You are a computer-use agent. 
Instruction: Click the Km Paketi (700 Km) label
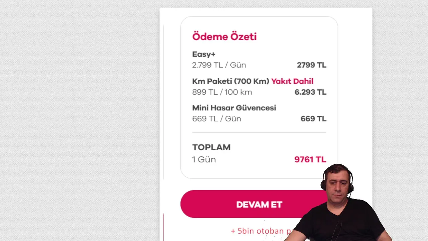click(230, 81)
